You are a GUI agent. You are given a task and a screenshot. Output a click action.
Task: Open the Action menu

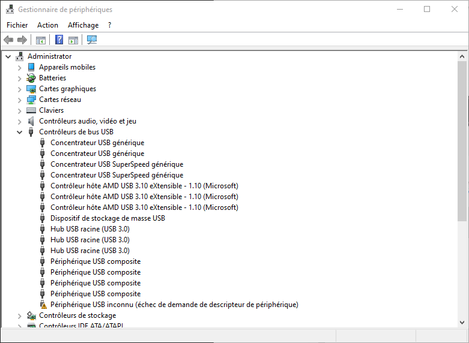[x=47, y=25]
